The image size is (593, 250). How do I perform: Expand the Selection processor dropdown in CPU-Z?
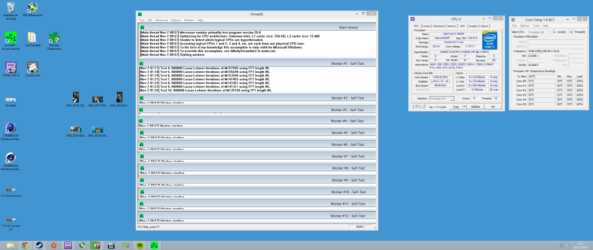click(442, 98)
